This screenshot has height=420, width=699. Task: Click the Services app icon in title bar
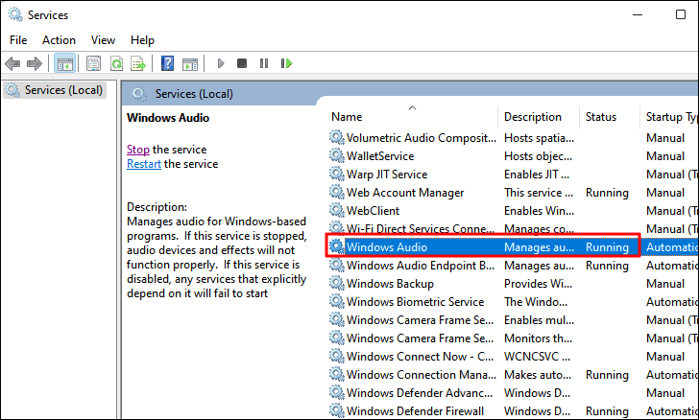pos(14,14)
